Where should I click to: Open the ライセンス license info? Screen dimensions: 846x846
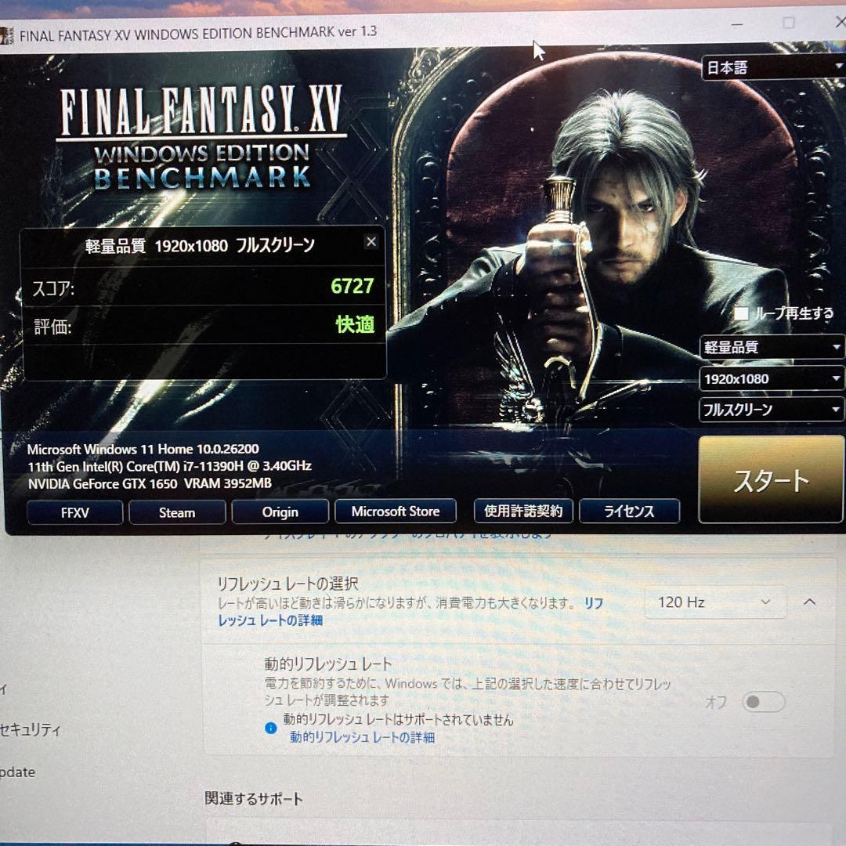point(629,512)
